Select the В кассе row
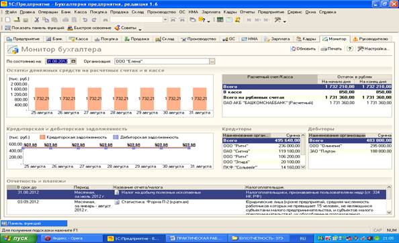This screenshot has height=243, width=399. [x=307, y=92]
